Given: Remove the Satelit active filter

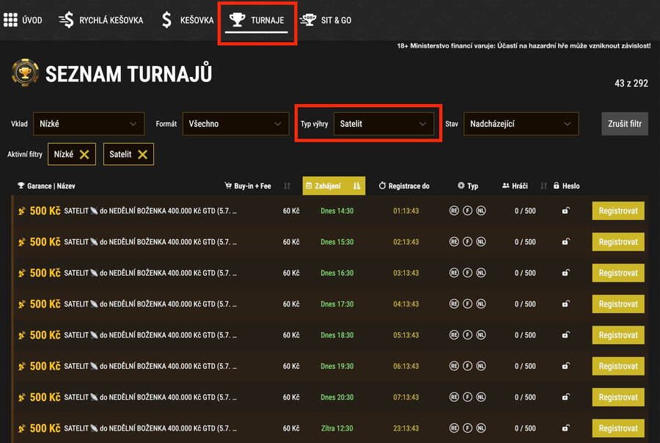Looking at the screenshot, I should (143, 155).
